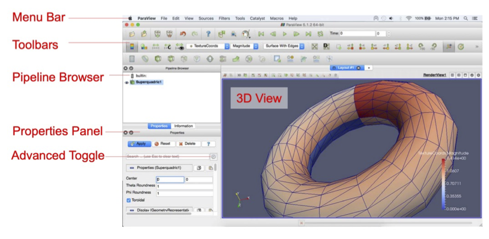Image resolution: width=489 pixels, height=239 pixels.
Task: Open the Filters menu
Action: tap(224, 18)
